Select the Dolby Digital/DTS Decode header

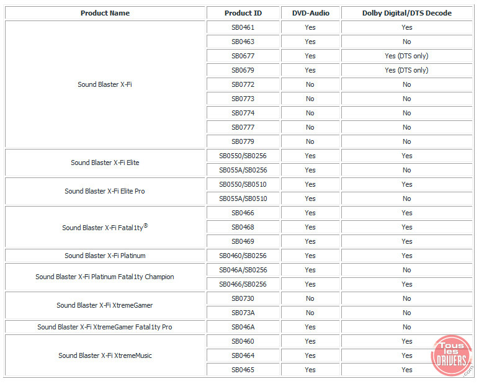coord(406,13)
